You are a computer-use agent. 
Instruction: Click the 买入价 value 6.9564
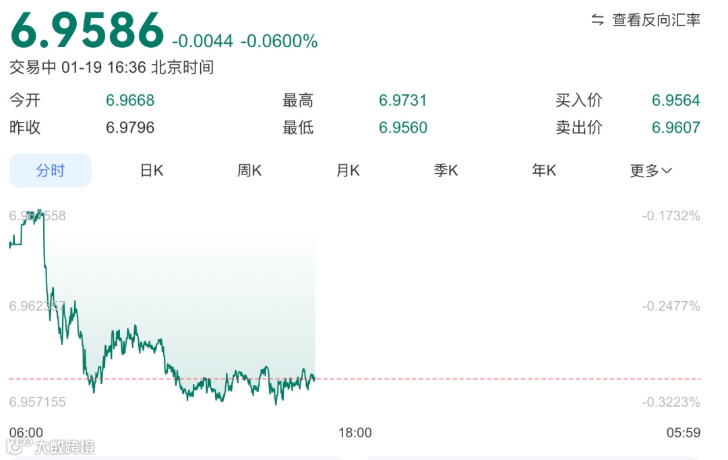pos(675,100)
